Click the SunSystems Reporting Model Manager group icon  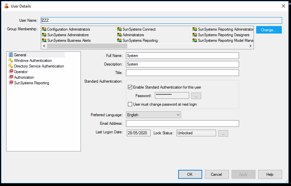pos(195,40)
